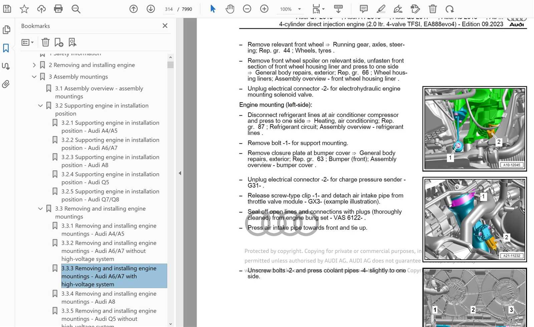The width and height of the screenshot is (534, 327).
Task: Click scroll up arrow in bookmarks panel
Action: point(171,57)
